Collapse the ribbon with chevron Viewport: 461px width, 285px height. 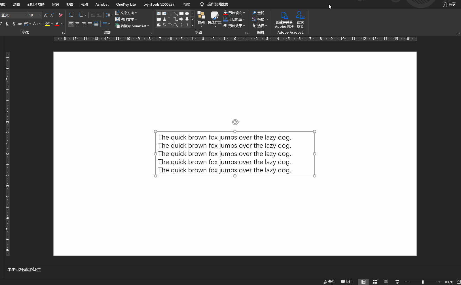458,33
